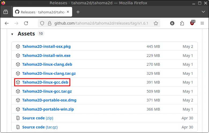This screenshot has height=133, width=209.
Task: Click zip file icon beside Source code (tar.gz)
Action: pos(18,127)
